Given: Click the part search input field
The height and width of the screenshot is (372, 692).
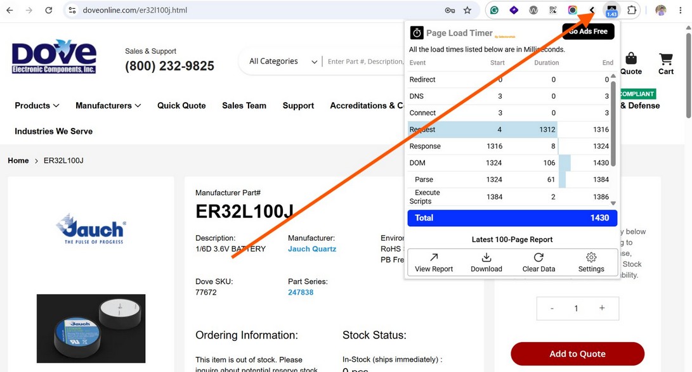Looking at the screenshot, I should point(365,61).
